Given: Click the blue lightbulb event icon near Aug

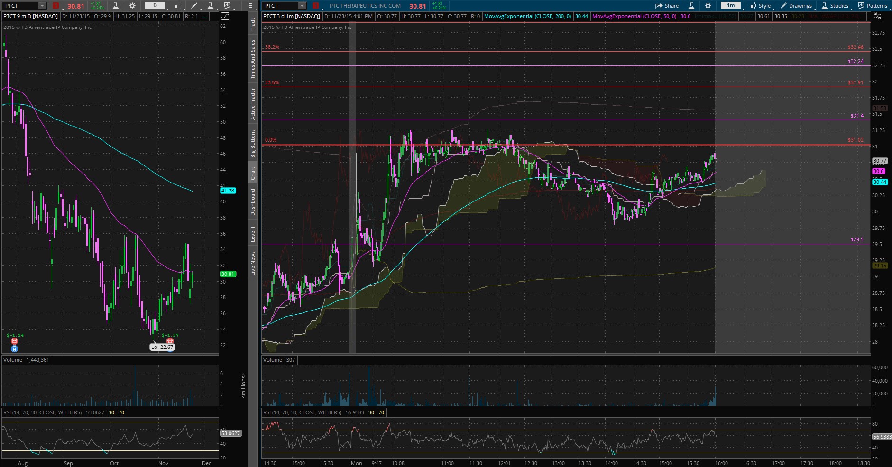Looking at the screenshot, I should (x=15, y=348).
